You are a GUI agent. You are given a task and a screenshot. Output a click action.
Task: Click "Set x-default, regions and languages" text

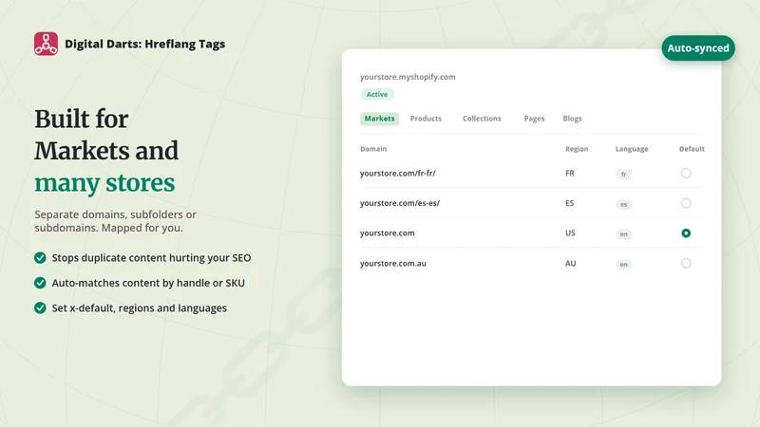coord(139,308)
